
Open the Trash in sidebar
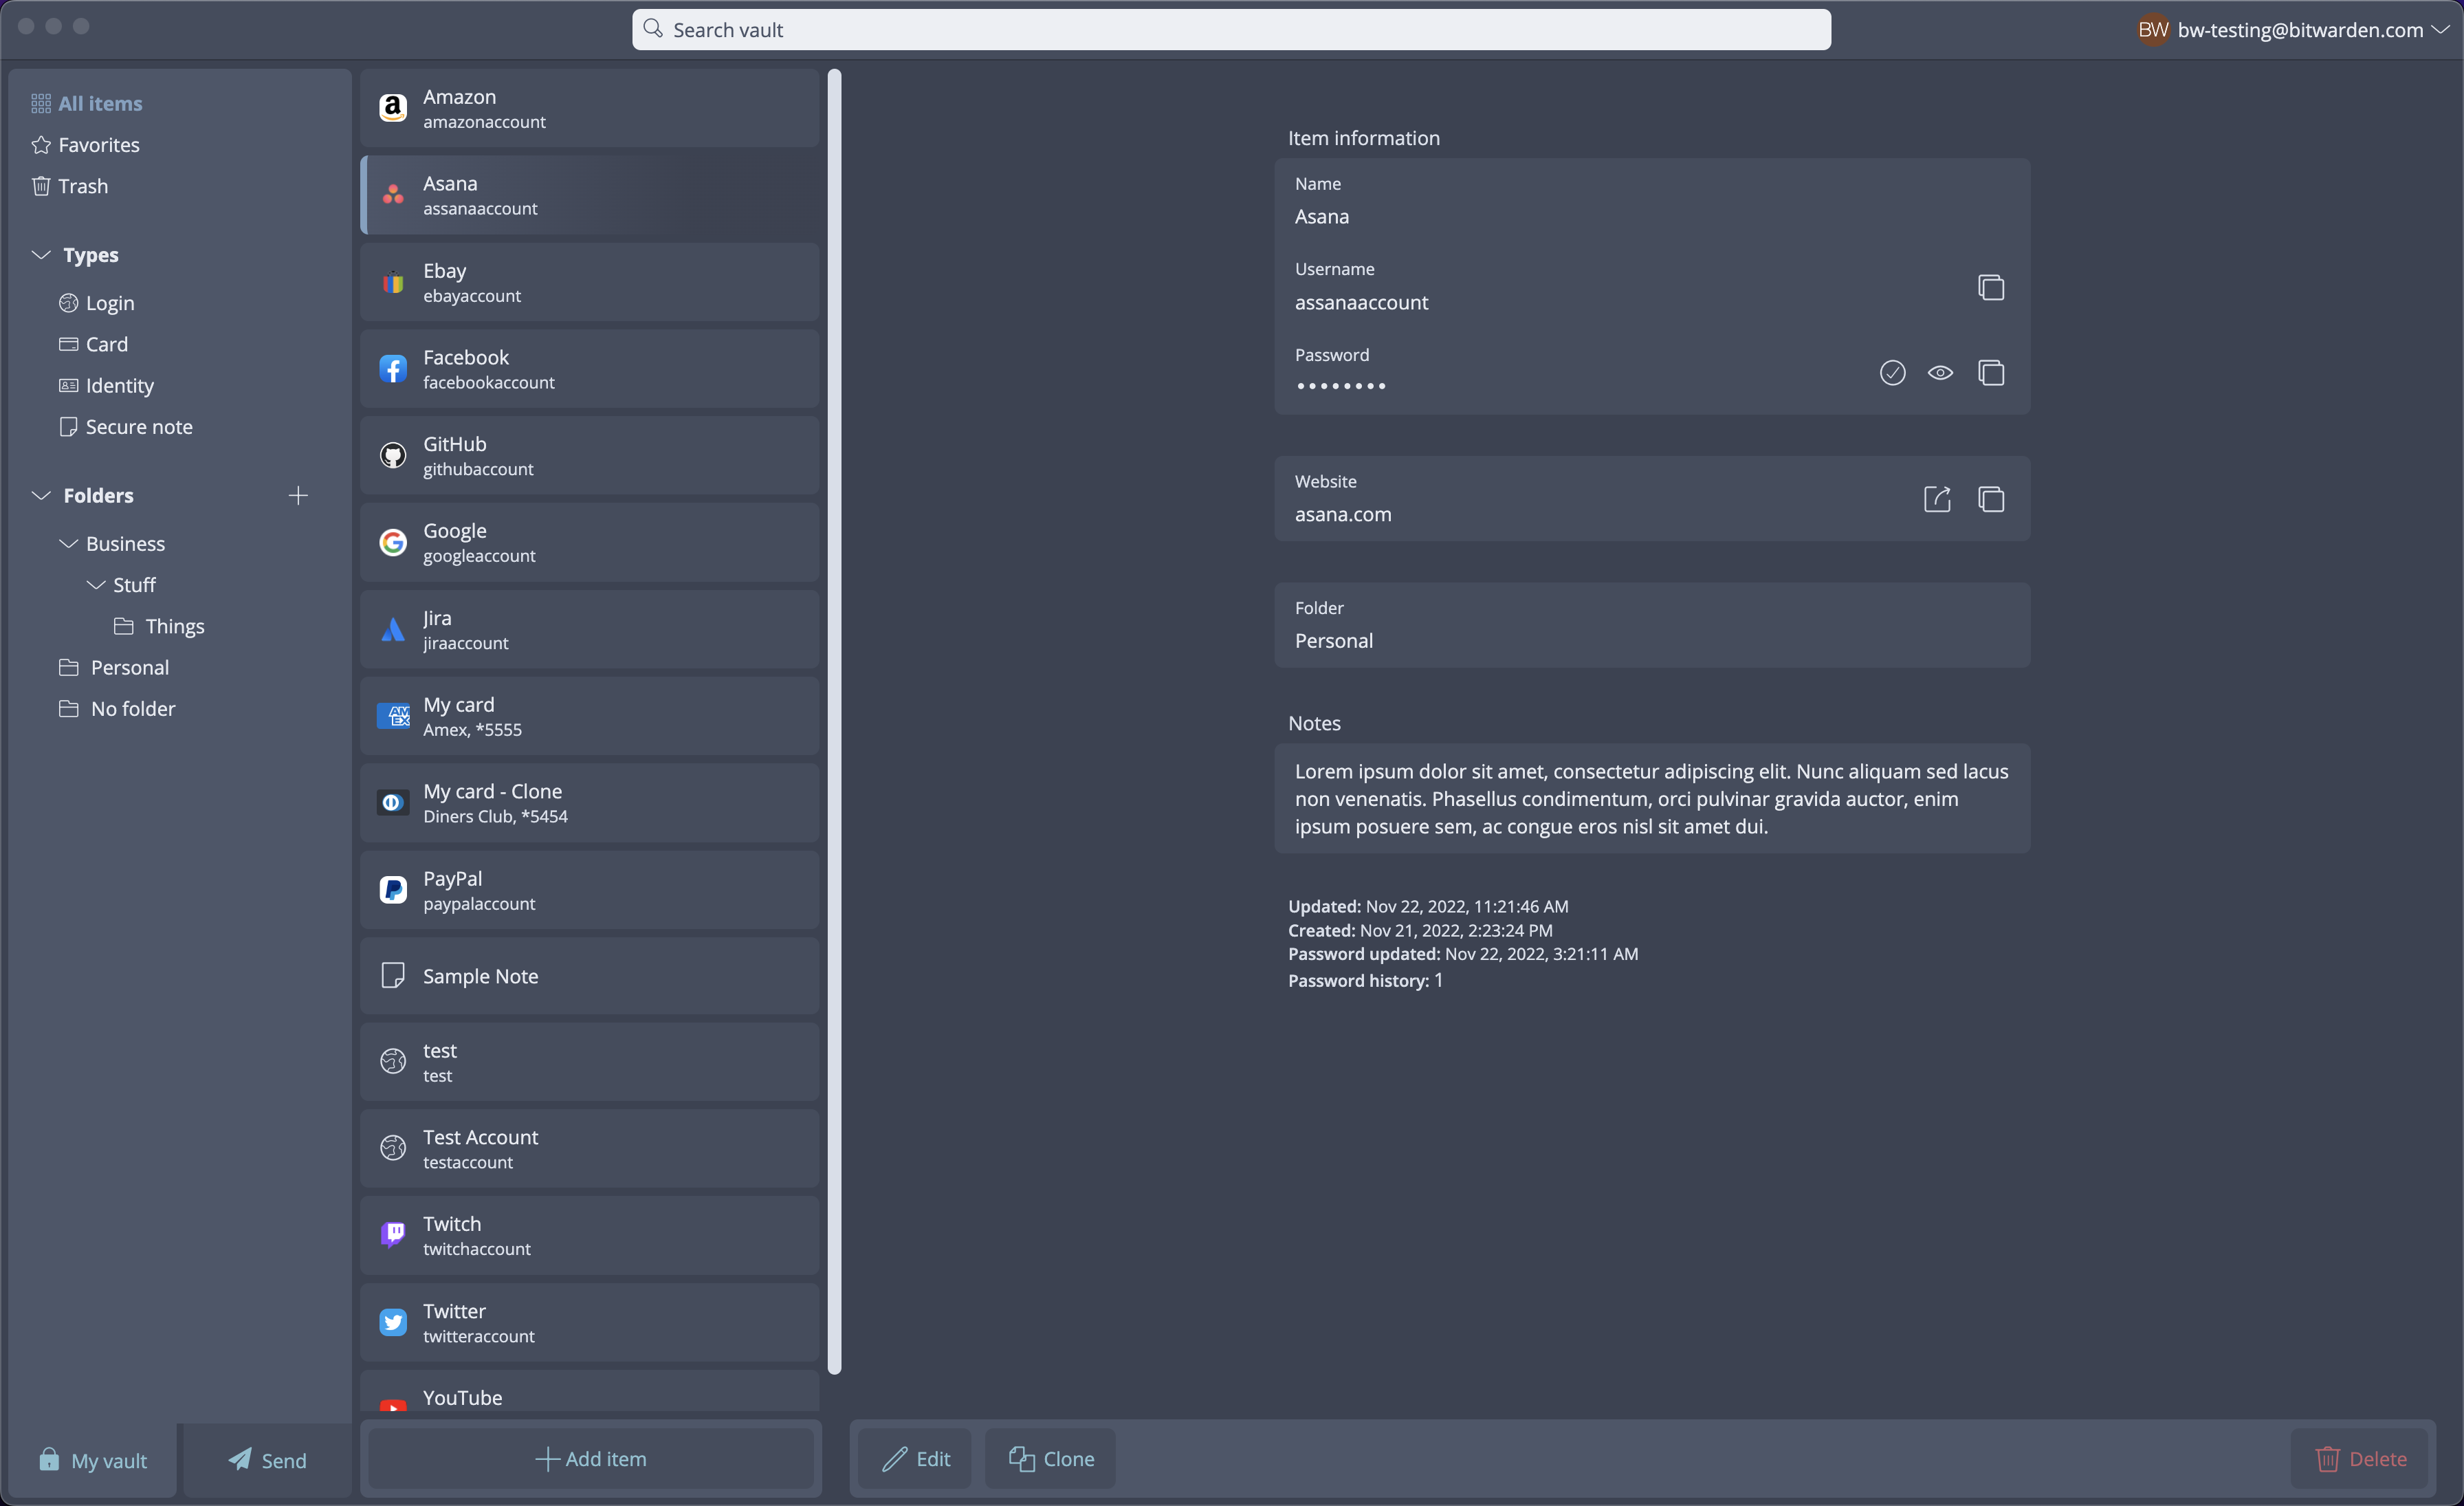[x=82, y=186]
